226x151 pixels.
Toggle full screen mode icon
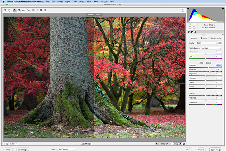click(x=183, y=10)
